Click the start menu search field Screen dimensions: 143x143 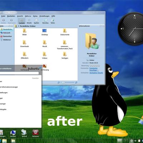pos(19,73)
